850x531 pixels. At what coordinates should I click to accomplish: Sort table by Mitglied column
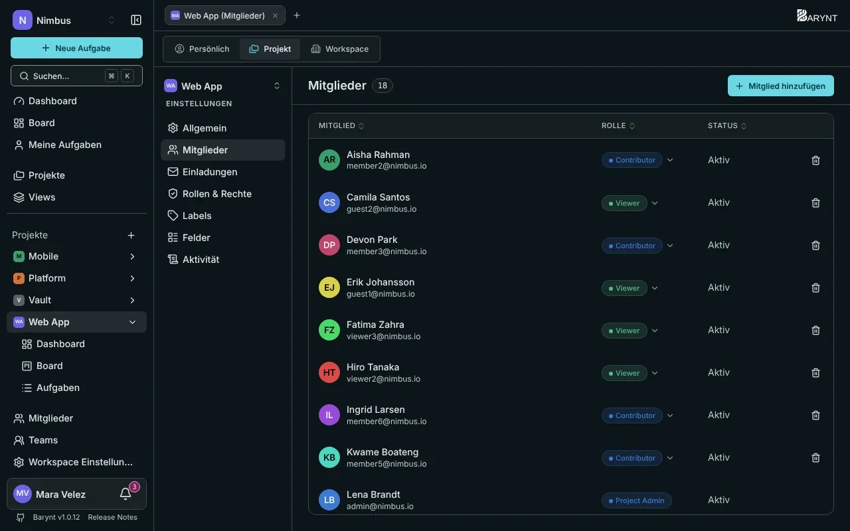[x=341, y=125]
